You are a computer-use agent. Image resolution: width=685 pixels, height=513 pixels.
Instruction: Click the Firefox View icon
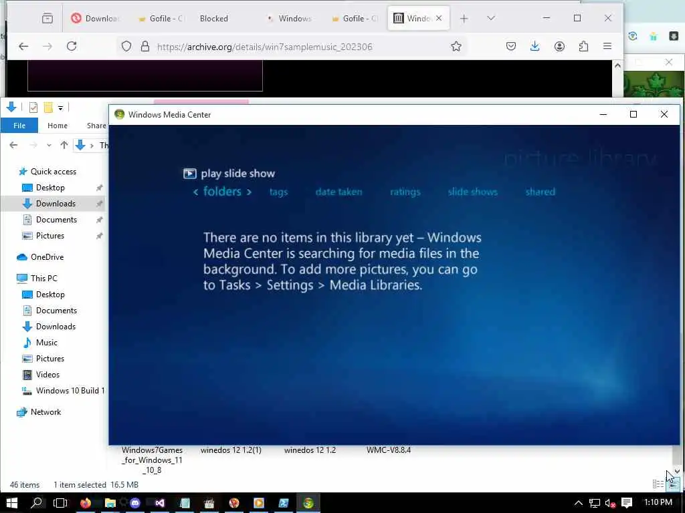[47, 18]
